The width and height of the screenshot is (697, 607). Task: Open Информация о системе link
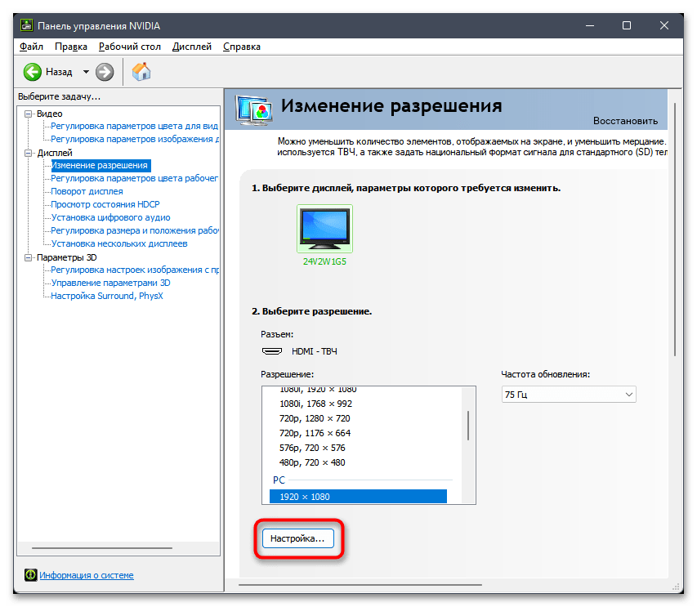click(86, 575)
